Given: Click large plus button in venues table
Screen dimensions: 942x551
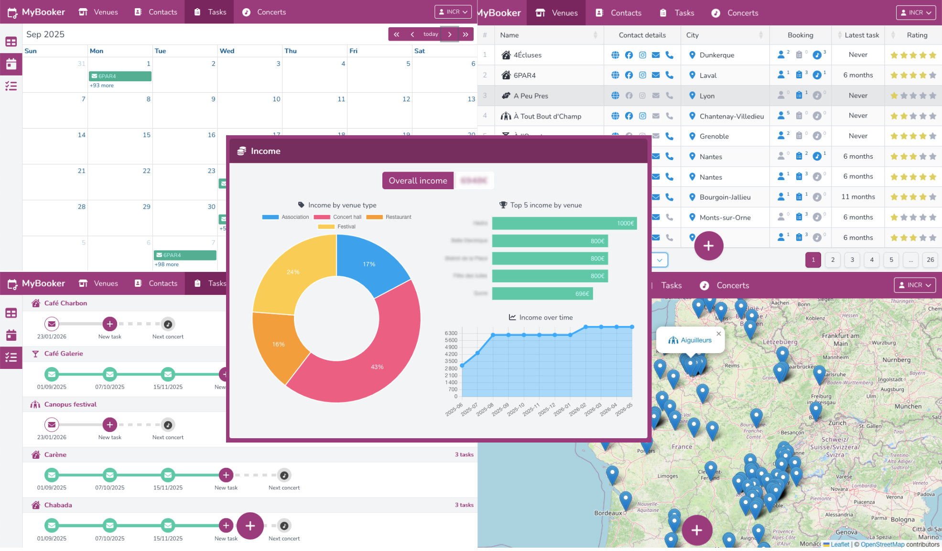Looking at the screenshot, I should click(x=708, y=246).
